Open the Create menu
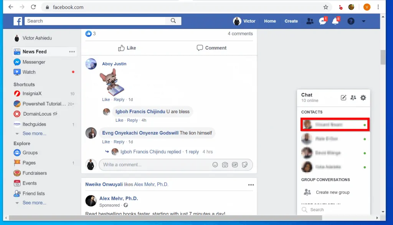The image size is (393, 225). pos(291,21)
